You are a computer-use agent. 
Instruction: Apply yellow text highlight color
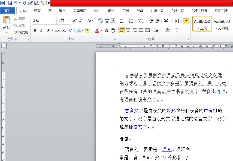(x=87, y=30)
